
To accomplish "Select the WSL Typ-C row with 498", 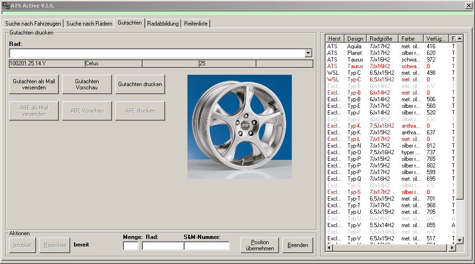I will point(391,73).
